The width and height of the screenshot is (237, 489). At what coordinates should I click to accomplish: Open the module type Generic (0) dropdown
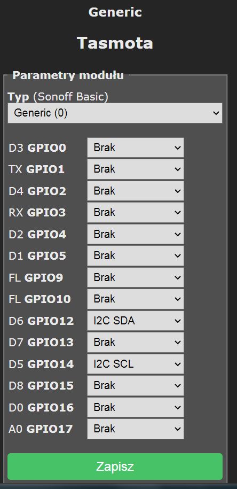pos(115,113)
